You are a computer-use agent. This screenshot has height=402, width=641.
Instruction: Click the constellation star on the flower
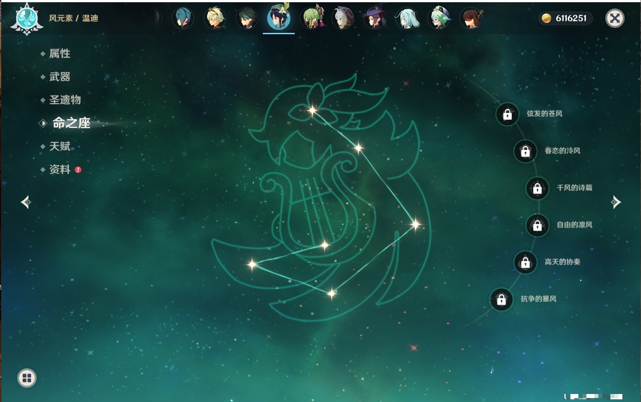pos(313,110)
